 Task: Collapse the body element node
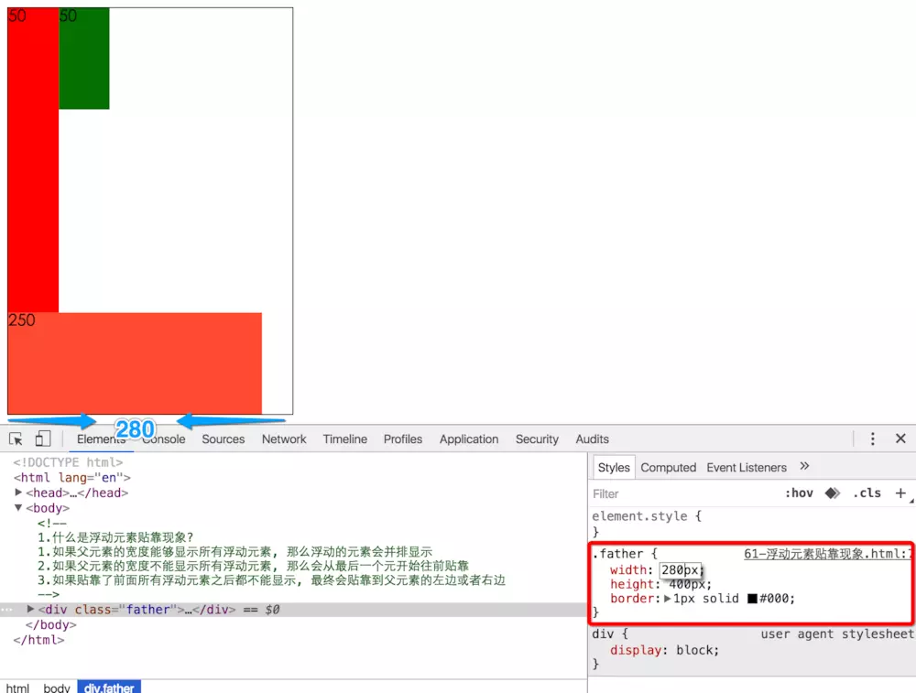coord(18,508)
